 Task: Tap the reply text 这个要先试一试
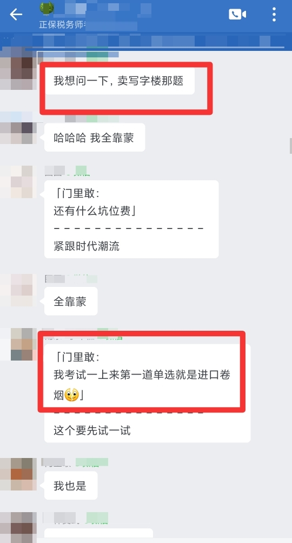[92, 430]
